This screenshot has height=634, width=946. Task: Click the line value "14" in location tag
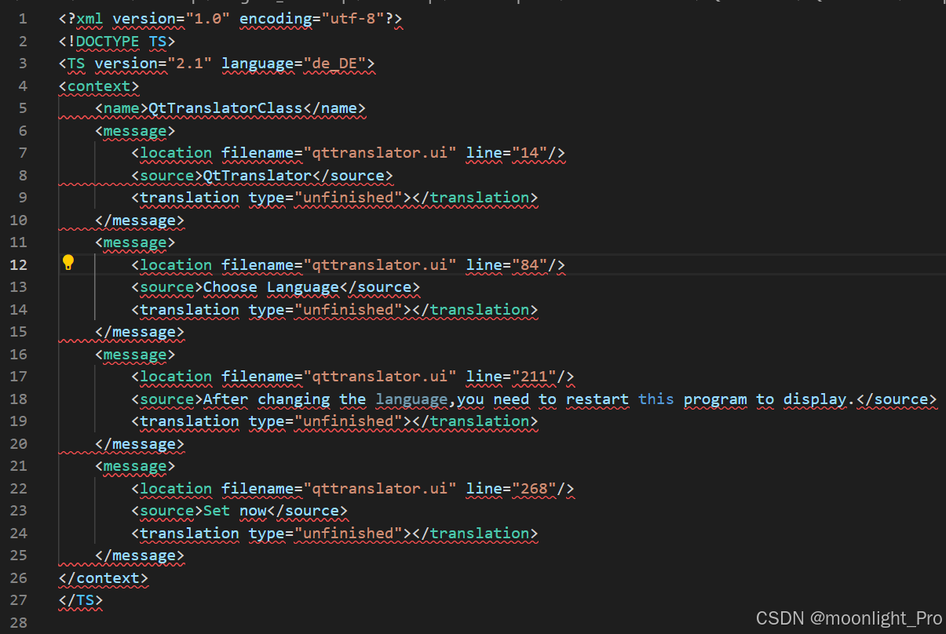(x=530, y=152)
